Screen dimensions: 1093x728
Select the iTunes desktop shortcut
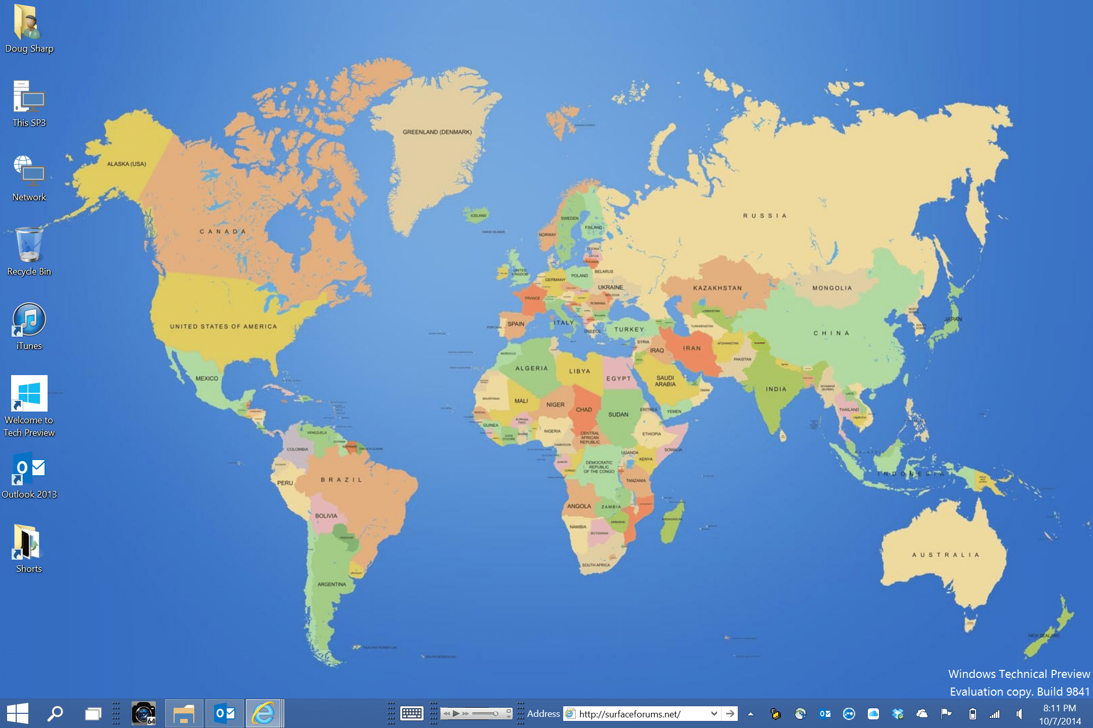tap(29, 326)
